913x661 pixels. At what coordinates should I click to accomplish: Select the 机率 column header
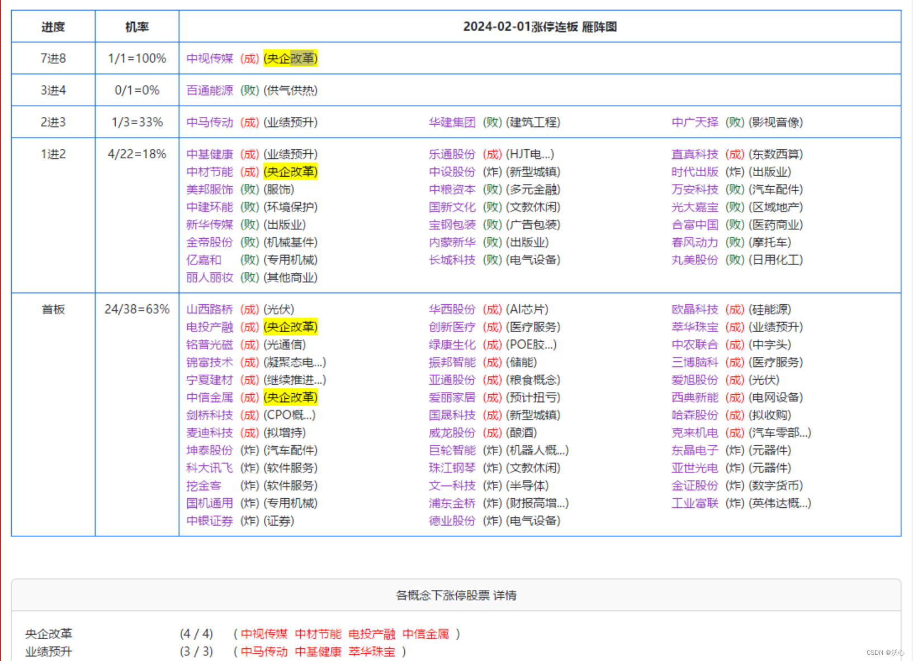(137, 27)
